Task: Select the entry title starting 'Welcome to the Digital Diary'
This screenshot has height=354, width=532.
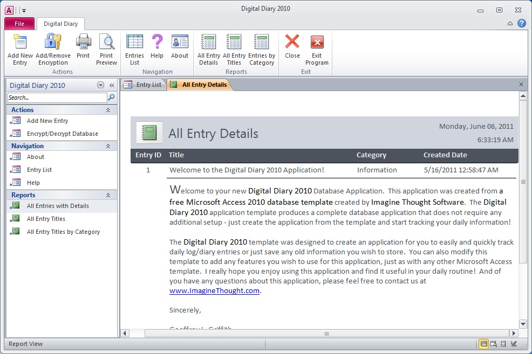Action: (247, 170)
